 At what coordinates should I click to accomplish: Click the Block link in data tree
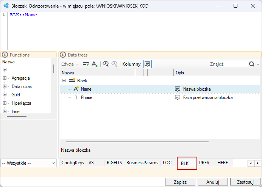point(82,81)
